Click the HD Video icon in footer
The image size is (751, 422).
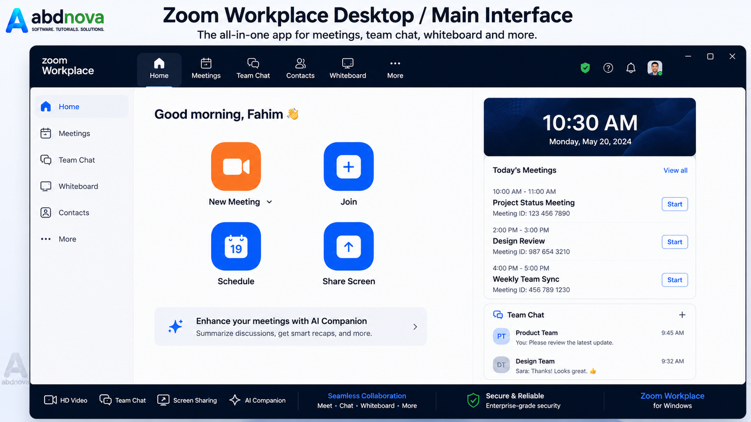click(50, 400)
